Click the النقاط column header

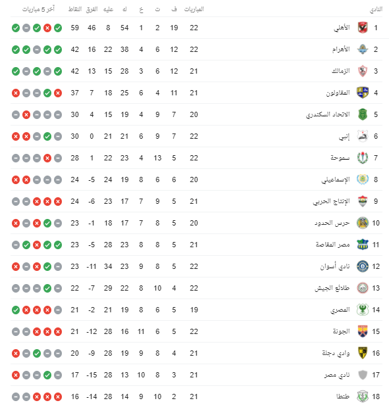75,9
